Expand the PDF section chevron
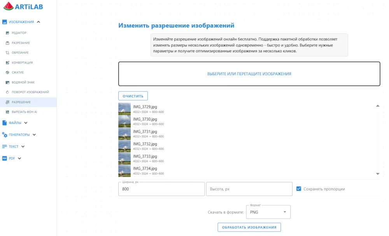The height and width of the screenshot is (236, 389). [19, 158]
